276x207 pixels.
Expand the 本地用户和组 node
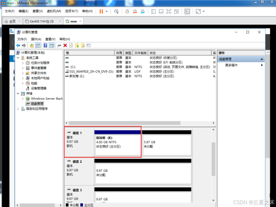[23, 78]
